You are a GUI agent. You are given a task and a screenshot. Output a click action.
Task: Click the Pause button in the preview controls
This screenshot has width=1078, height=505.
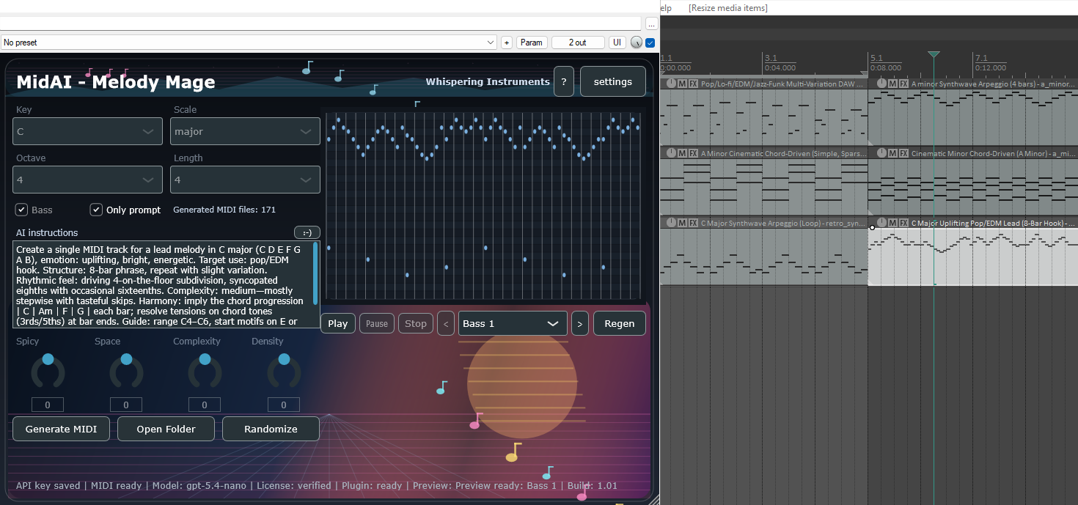(377, 323)
